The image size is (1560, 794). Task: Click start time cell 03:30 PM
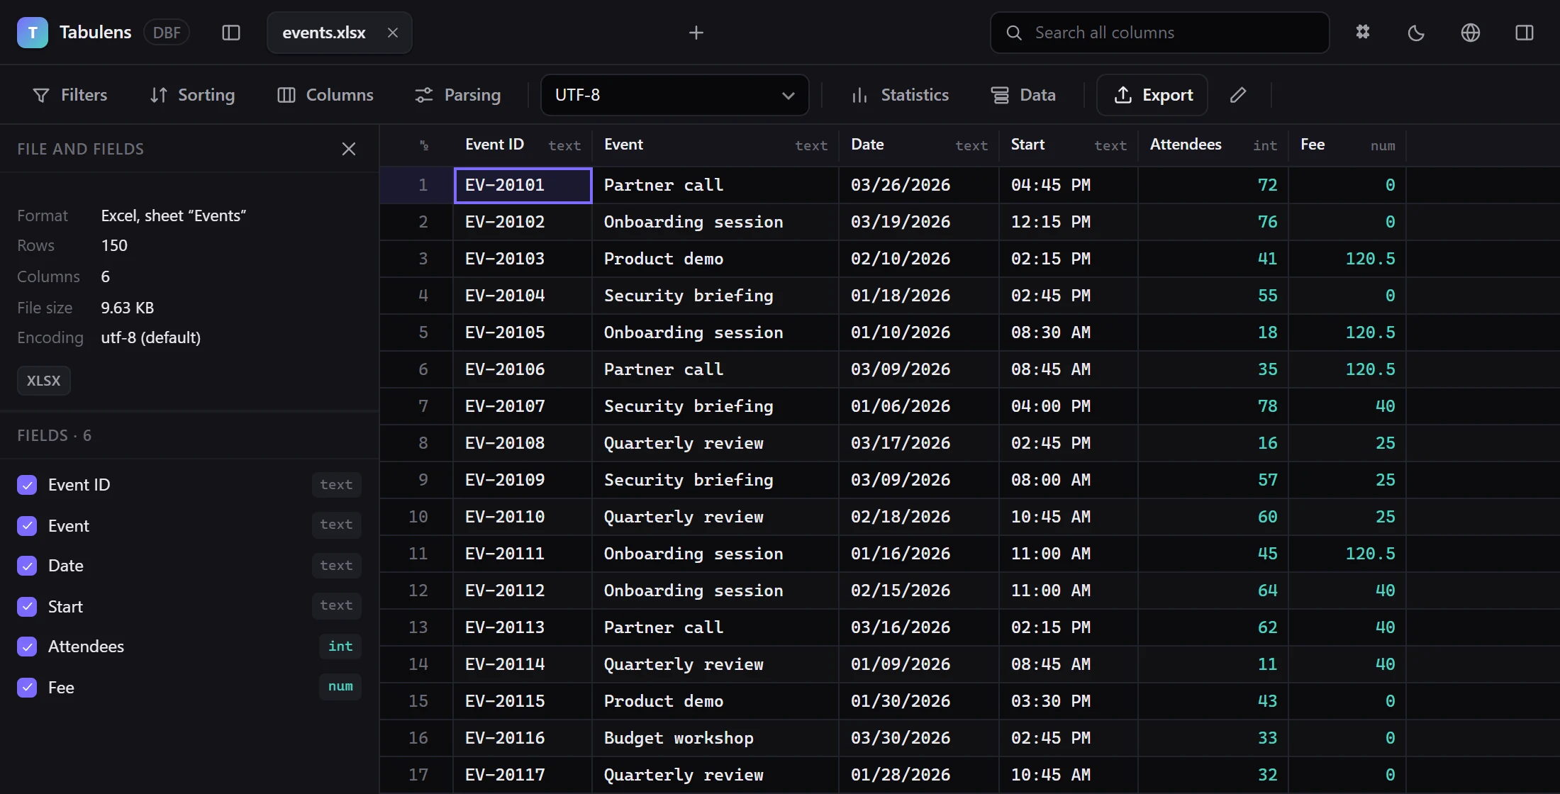point(1069,701)
